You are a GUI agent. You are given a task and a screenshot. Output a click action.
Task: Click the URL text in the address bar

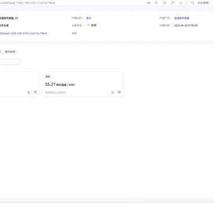pos(28,3)
